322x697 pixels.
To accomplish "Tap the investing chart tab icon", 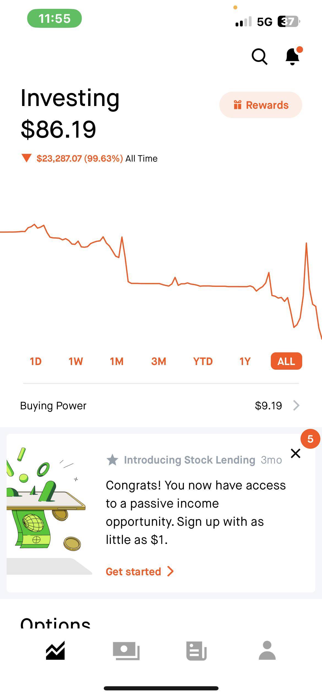I will coord(55,650).
